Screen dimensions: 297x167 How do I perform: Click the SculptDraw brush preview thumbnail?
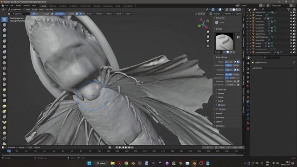pyautogui.click(x=225, y=41)
